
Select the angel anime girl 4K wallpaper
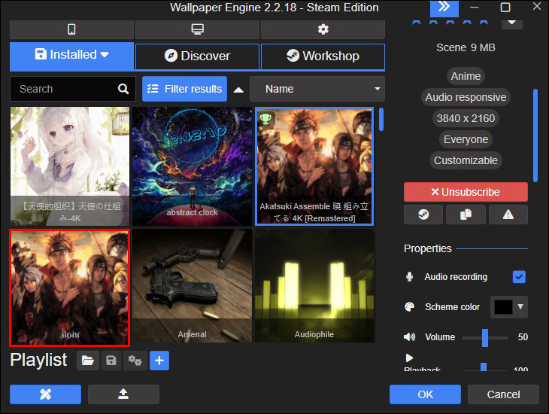(70, 166)
